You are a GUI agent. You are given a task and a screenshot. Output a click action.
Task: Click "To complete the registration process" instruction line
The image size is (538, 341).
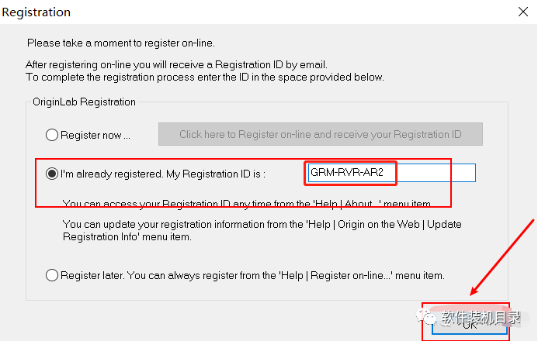point(205,77)
